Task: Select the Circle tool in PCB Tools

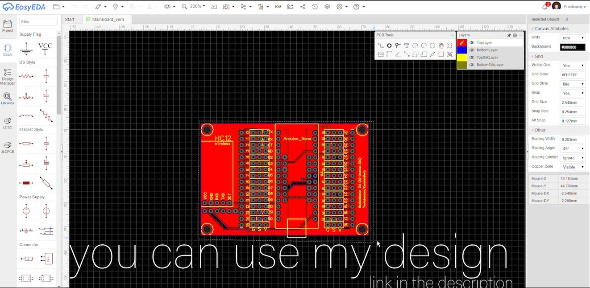Action: coord(432,45)
